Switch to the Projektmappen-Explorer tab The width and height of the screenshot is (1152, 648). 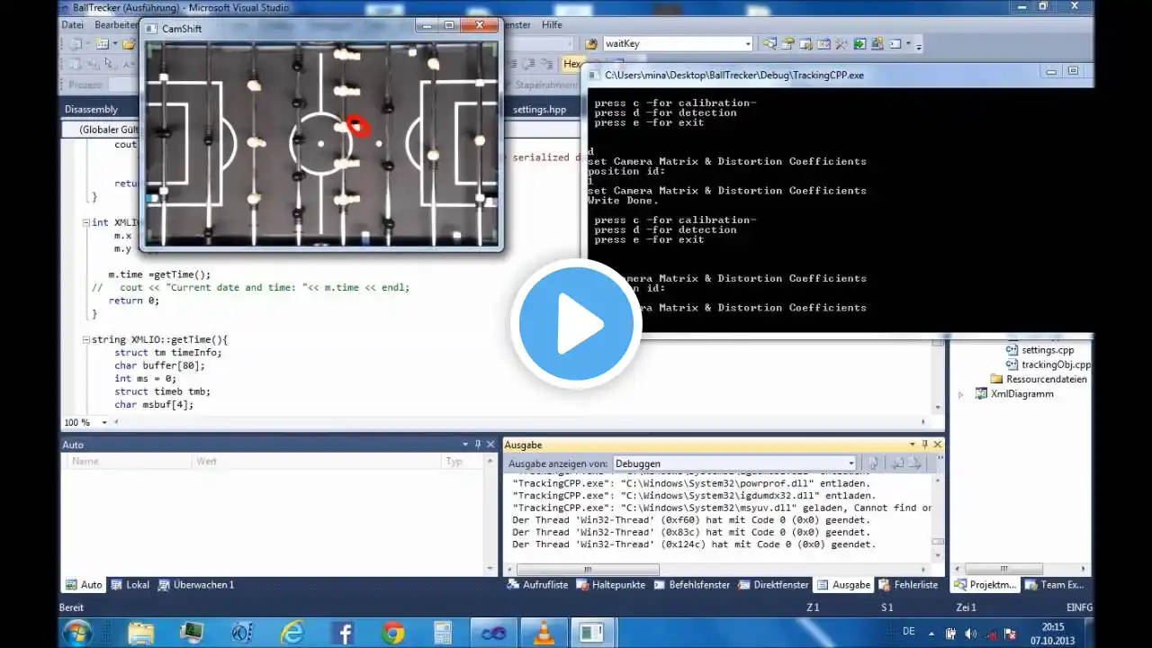(986, 585)
